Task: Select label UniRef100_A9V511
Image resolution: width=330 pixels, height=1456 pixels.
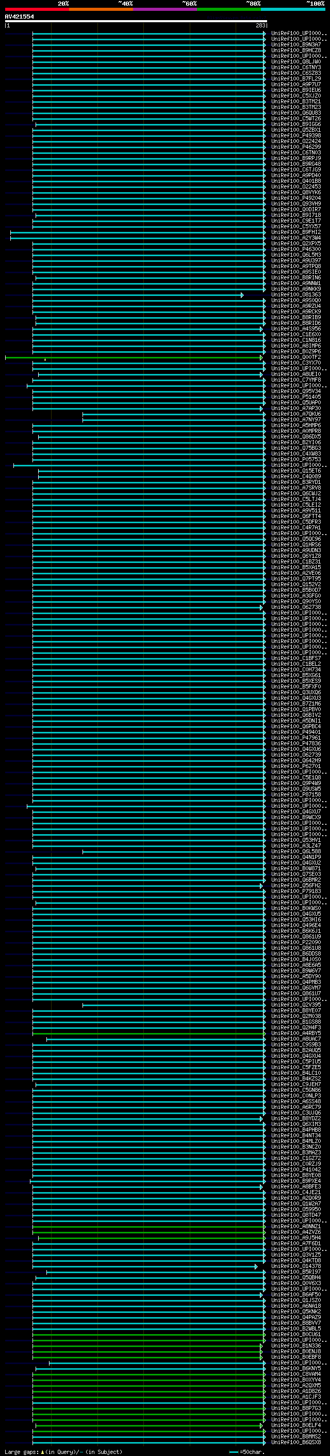Action: click(x=296, y=510)
